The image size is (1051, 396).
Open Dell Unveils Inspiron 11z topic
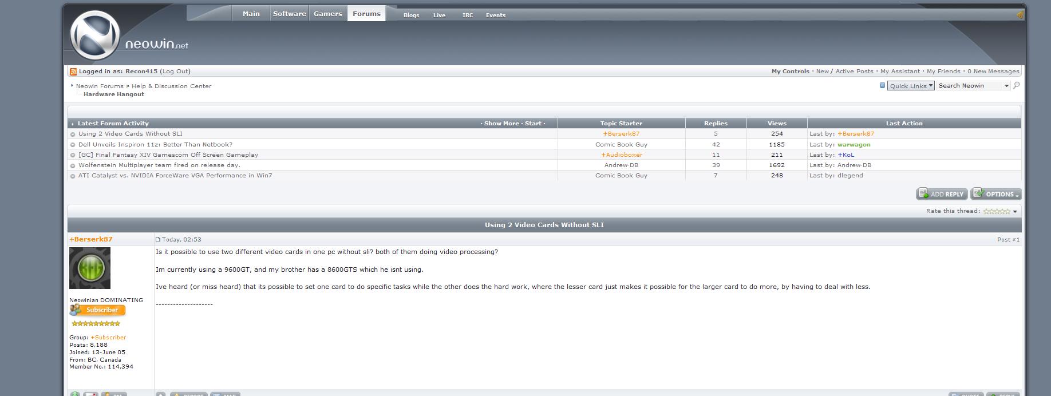coord(155,145)
